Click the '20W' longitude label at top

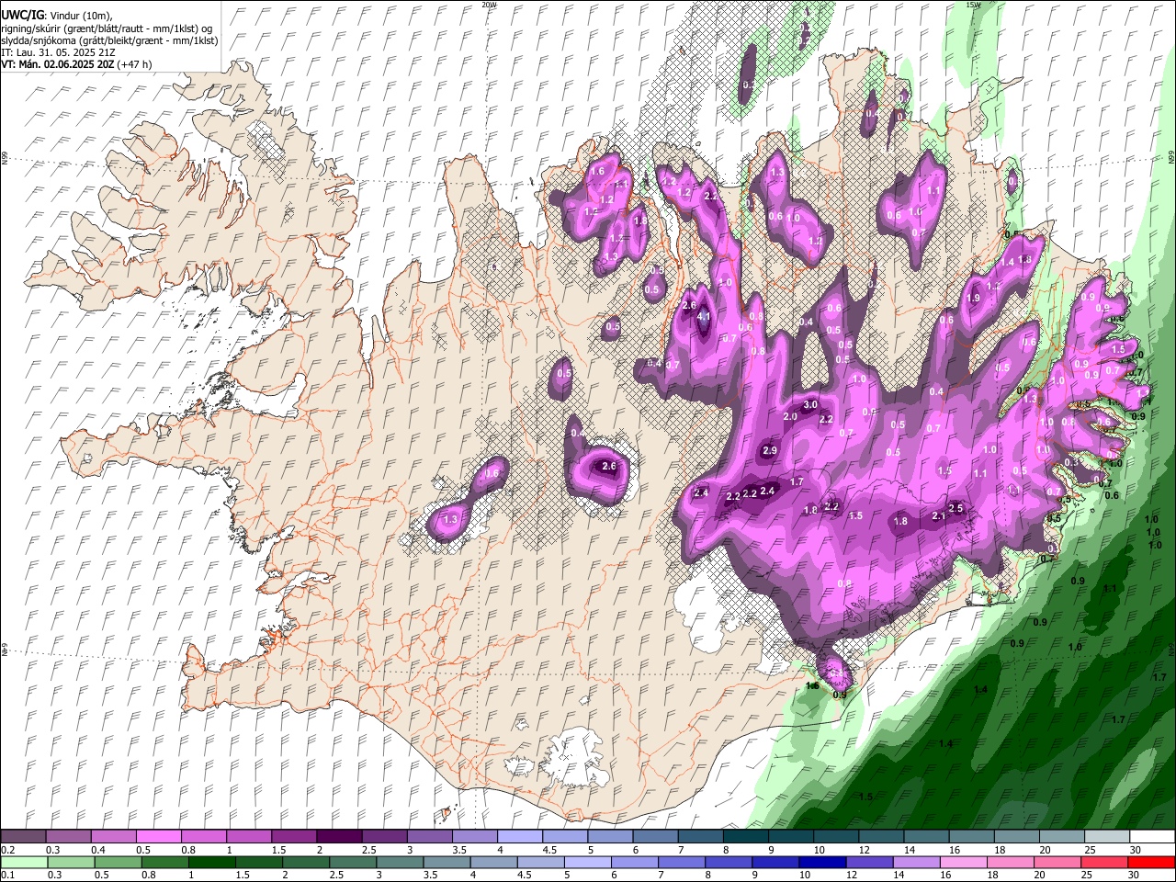click(489, 5)
